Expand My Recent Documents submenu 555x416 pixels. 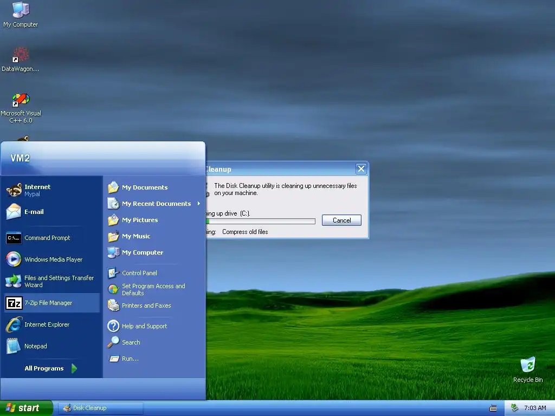tap(154, 204)
